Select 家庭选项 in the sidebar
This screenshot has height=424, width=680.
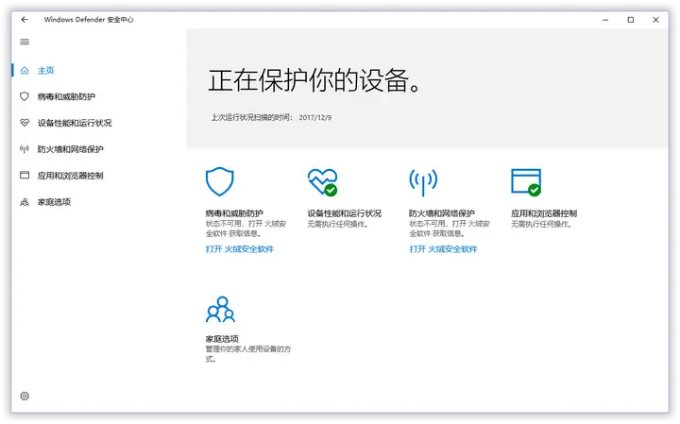[54, 202]
